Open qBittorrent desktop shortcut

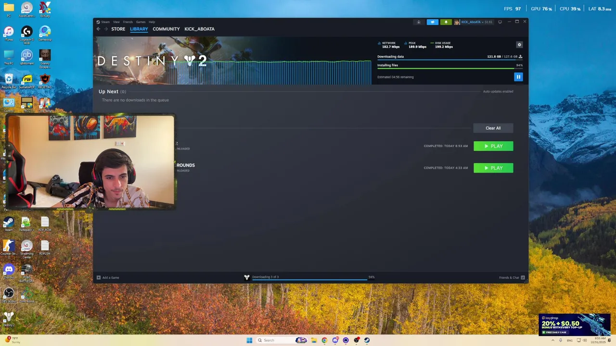[x=27, y=57]
